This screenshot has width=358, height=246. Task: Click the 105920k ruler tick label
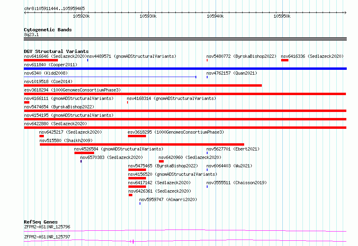click(81, 16)
